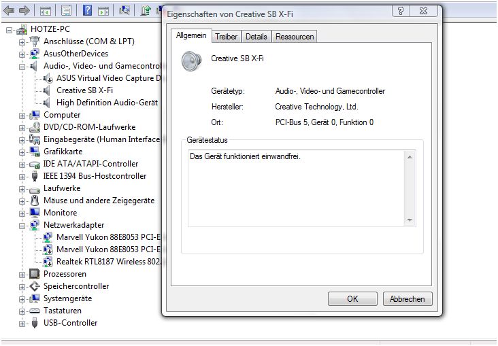Click the Monitore monitor icon
498x346 pixels.
coord(35,213)
